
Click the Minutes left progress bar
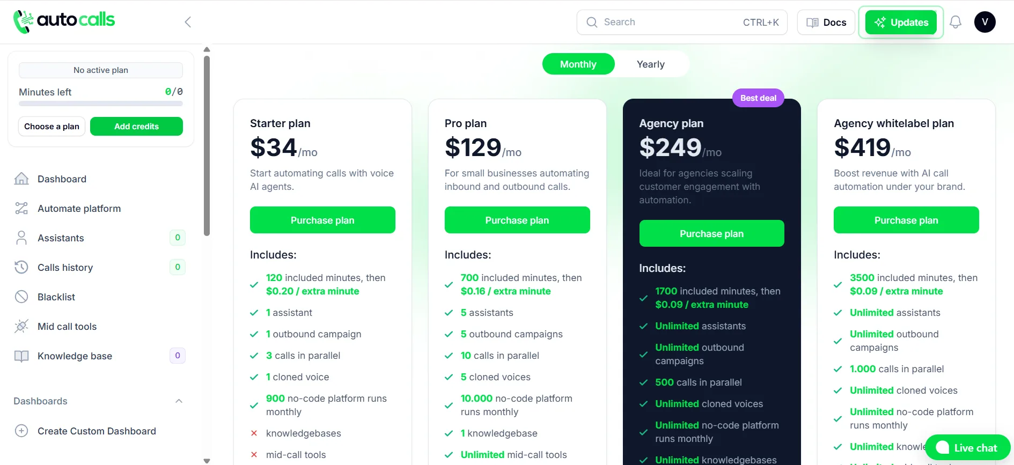[101, 104]
